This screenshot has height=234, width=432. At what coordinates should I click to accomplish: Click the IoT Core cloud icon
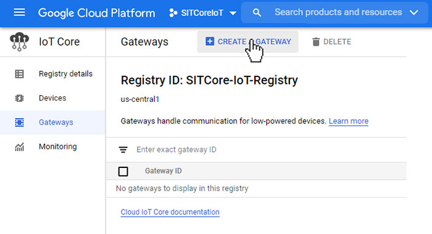pos(19,41)
